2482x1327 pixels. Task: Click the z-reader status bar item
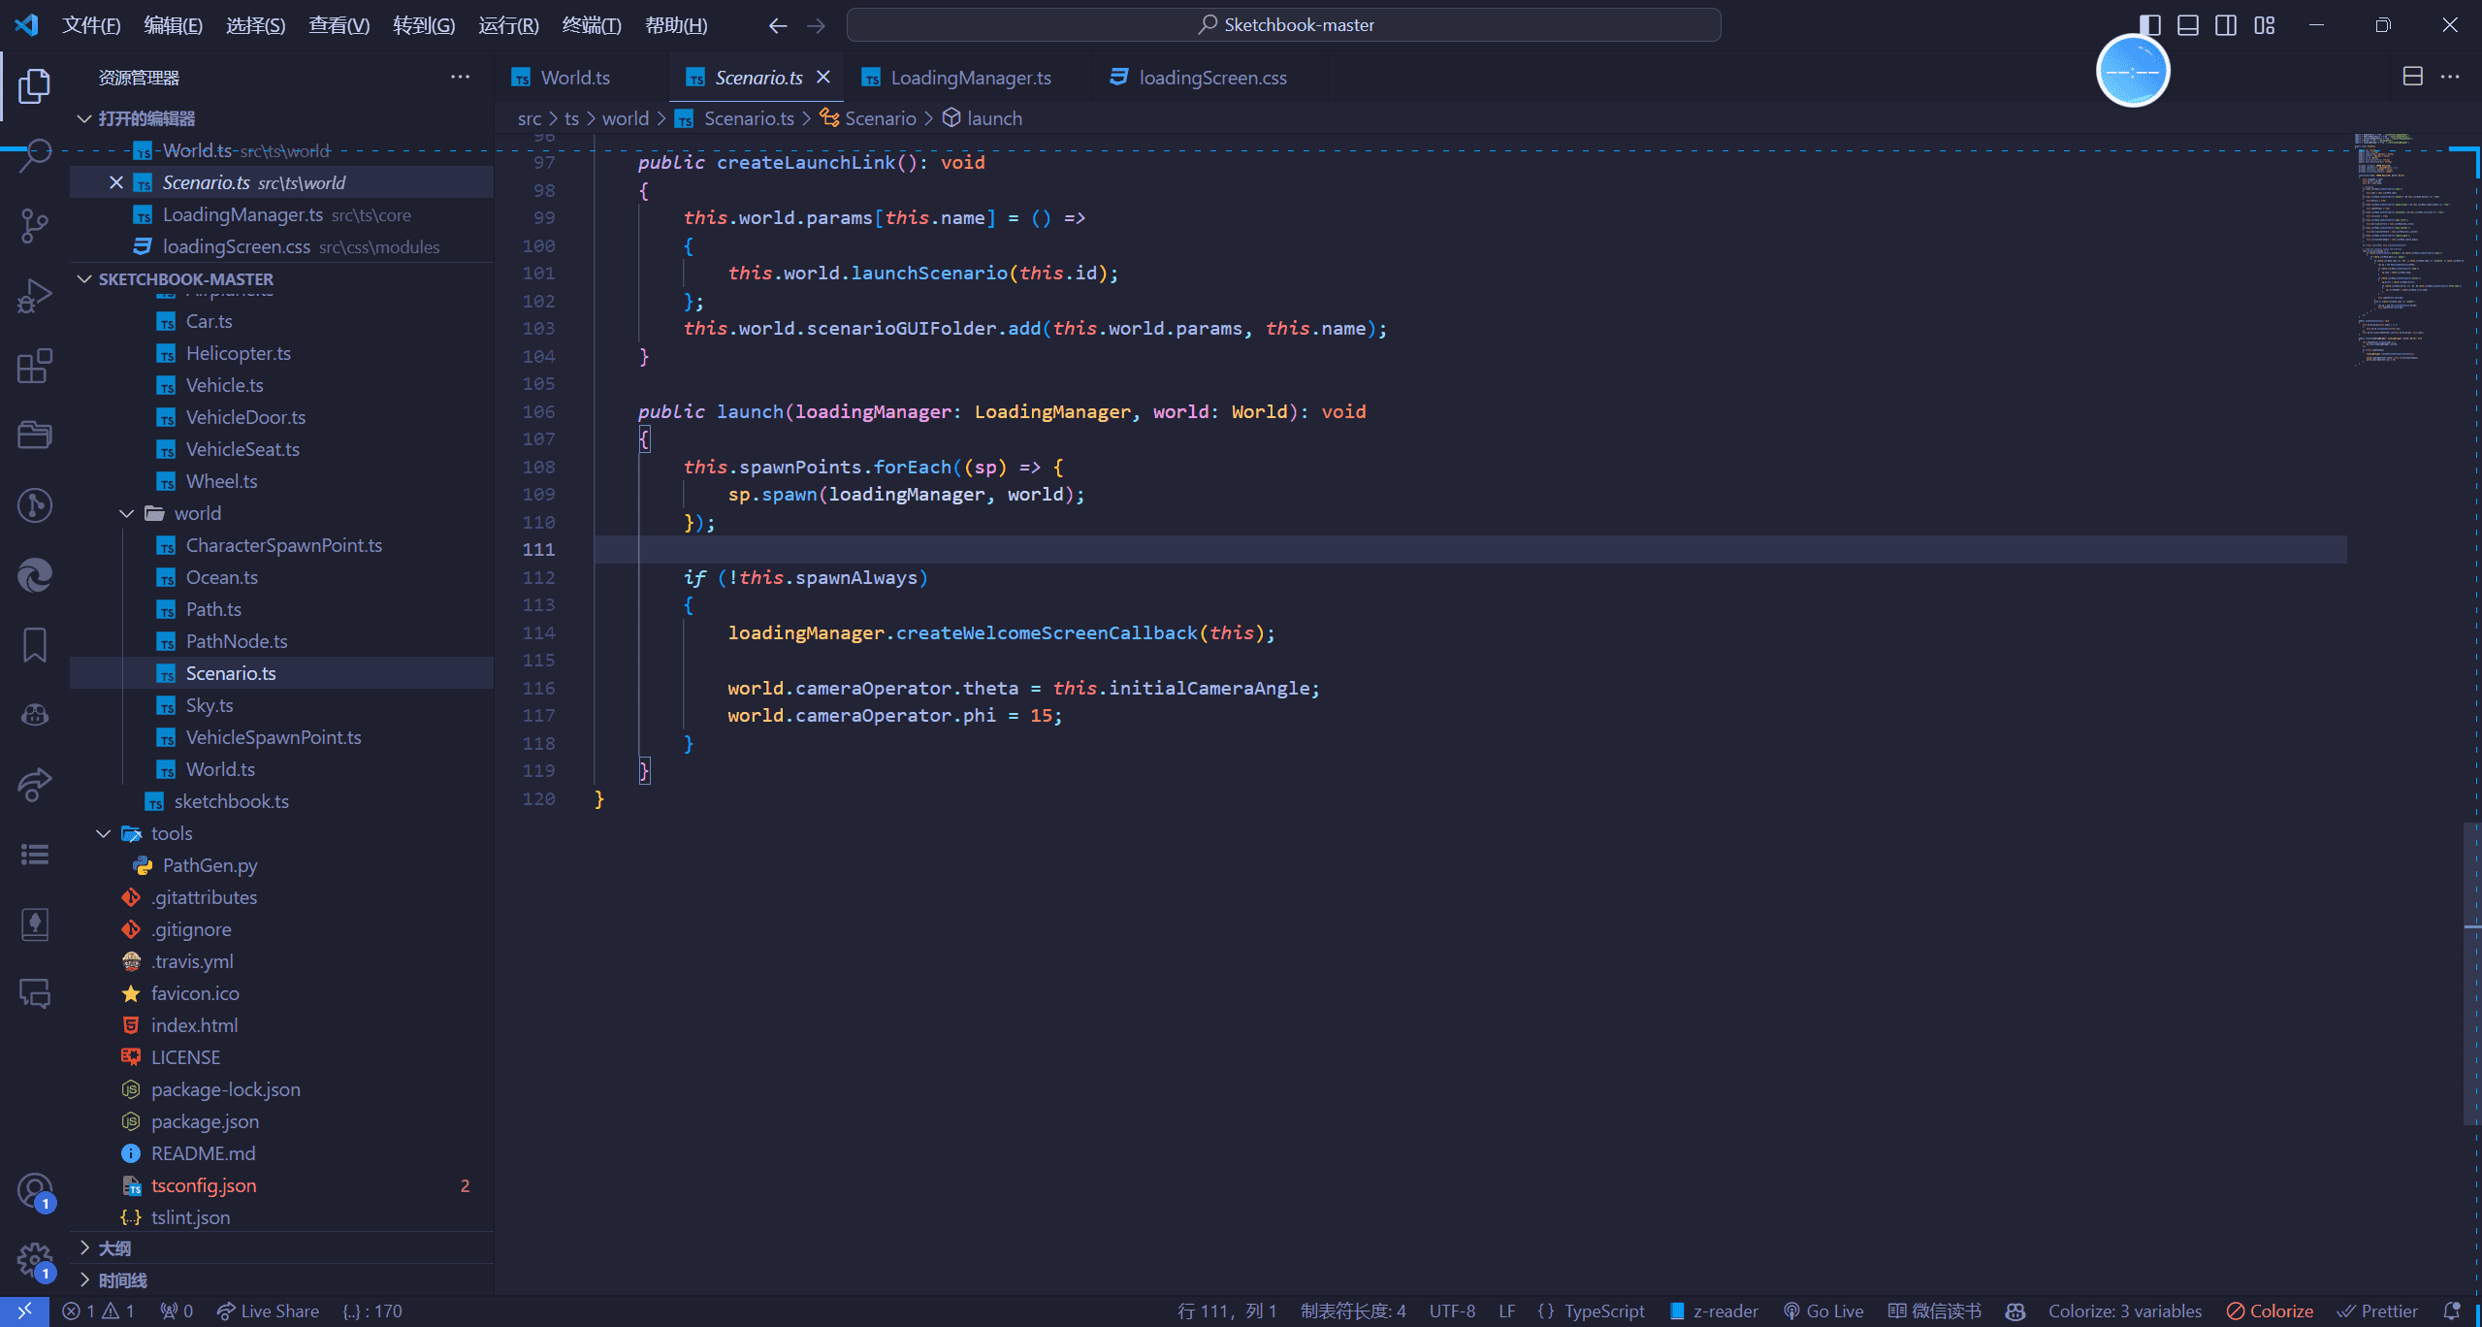click(x=1714, y=1311)
